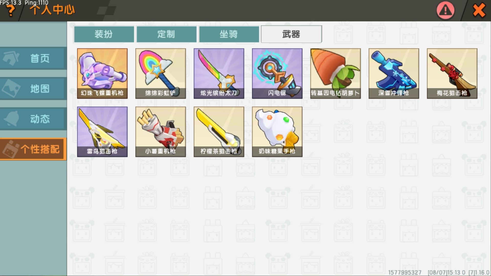Open the question mark help icon
The width and height of the screenshot is (491, 276).
(x=10, y=11)
